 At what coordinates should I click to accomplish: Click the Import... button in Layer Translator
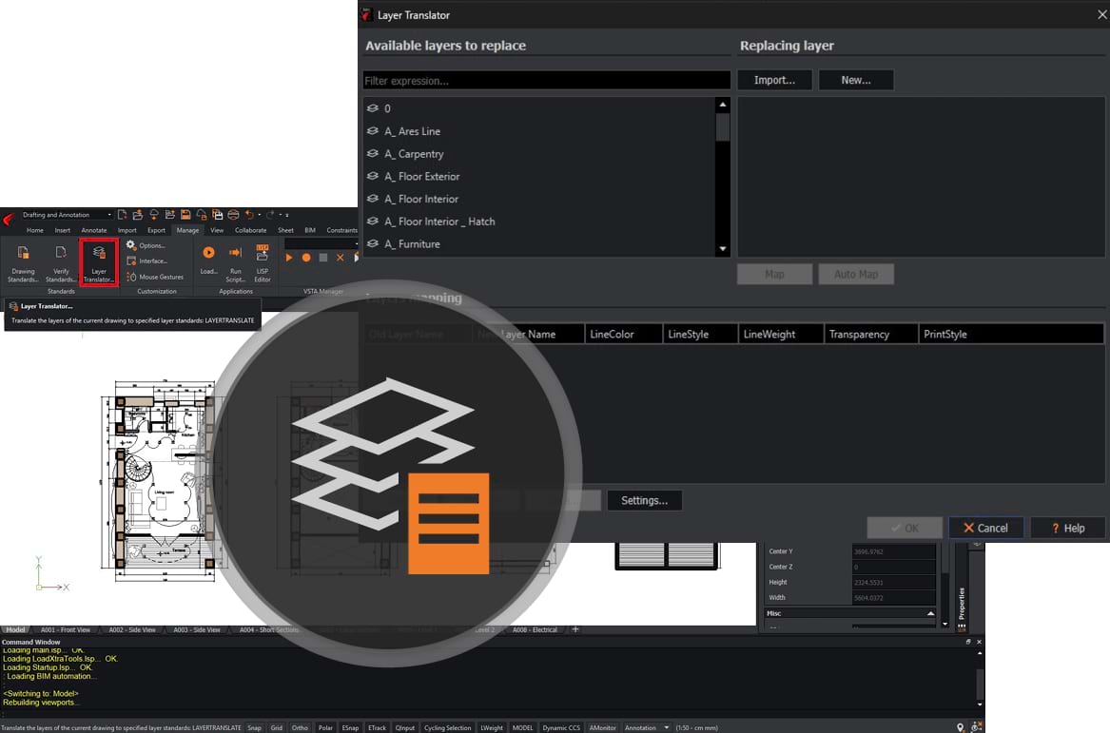(774, 80)
